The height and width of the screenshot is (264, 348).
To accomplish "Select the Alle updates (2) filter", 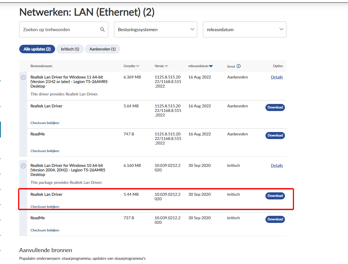I will (37, 49).
